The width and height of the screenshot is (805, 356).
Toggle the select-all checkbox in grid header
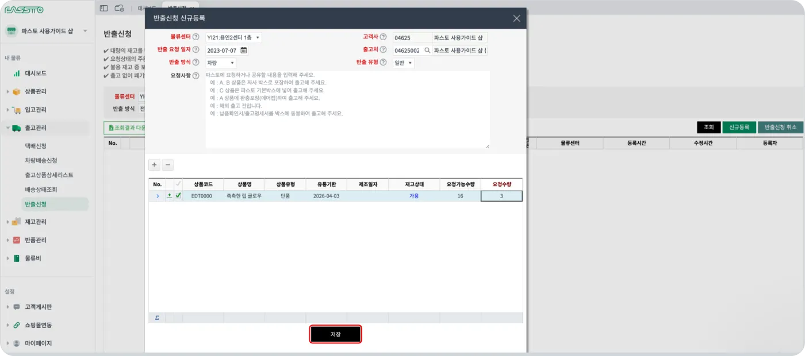(x=178, y=184)
